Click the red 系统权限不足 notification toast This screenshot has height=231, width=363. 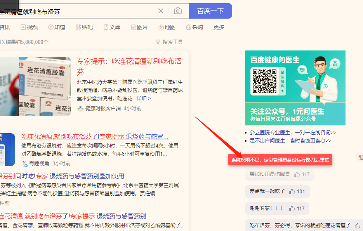[x=280, y=160]
